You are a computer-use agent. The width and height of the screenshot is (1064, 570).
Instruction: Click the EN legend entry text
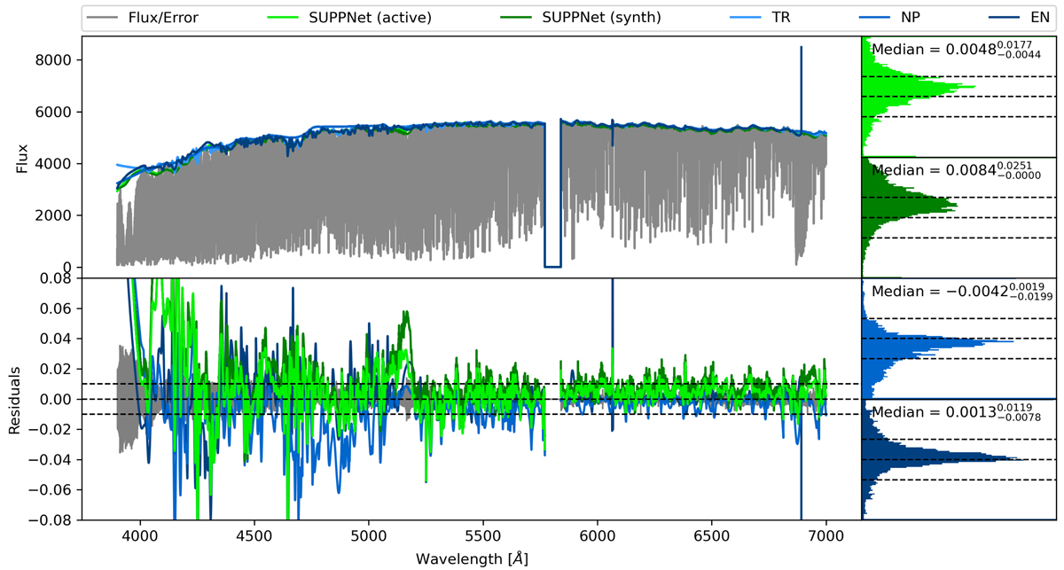(x=1033, y=17)
